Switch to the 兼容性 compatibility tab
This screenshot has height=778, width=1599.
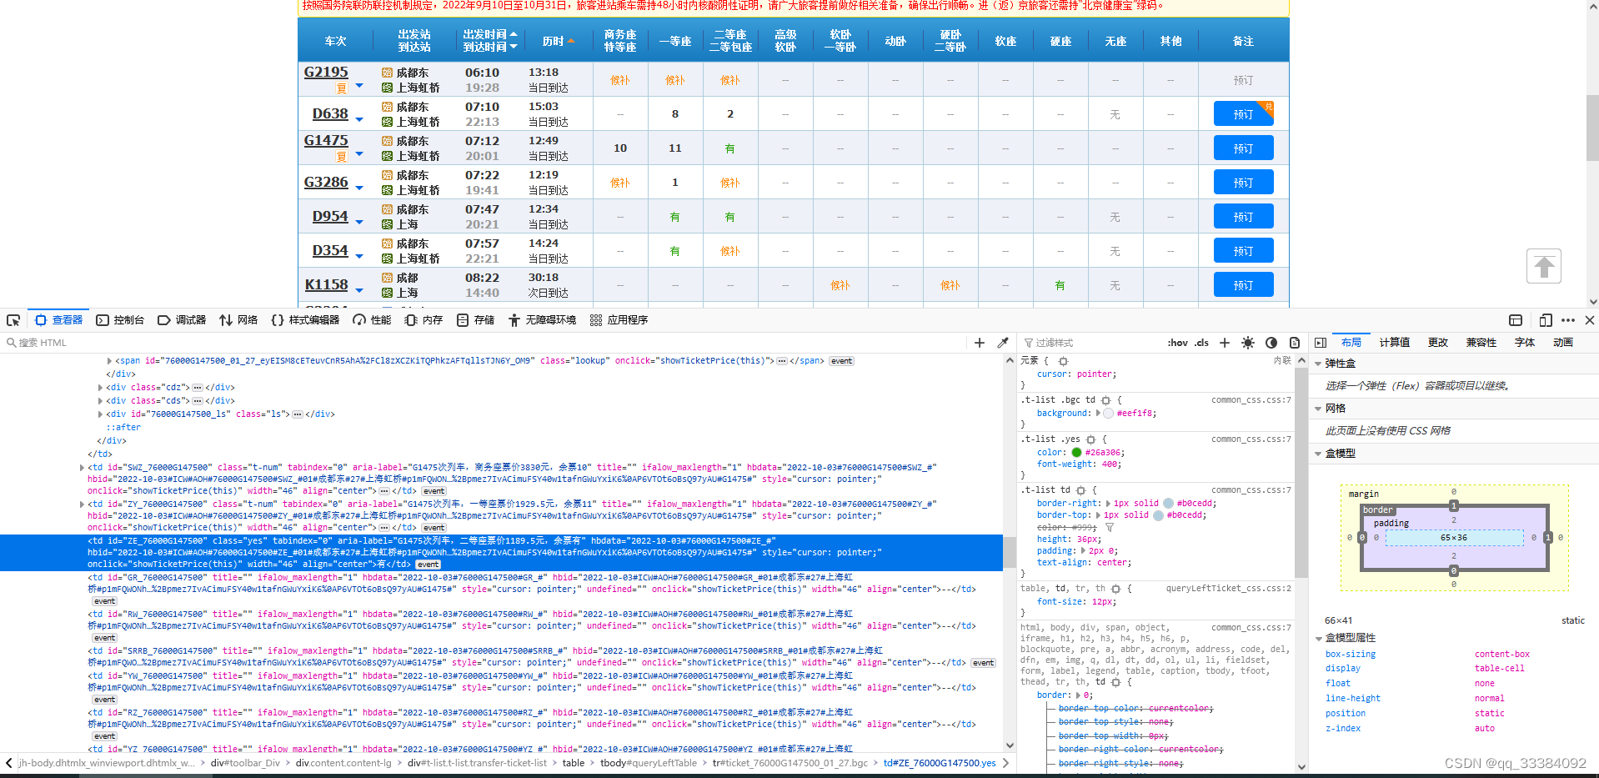1481,343
